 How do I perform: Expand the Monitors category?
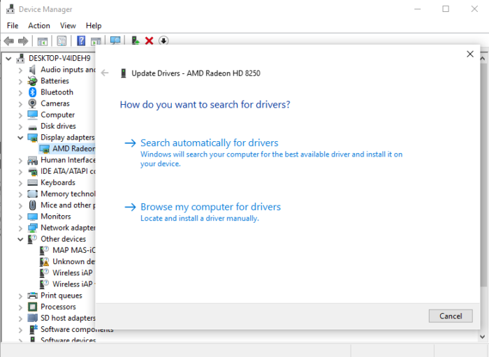pos(20,217)
